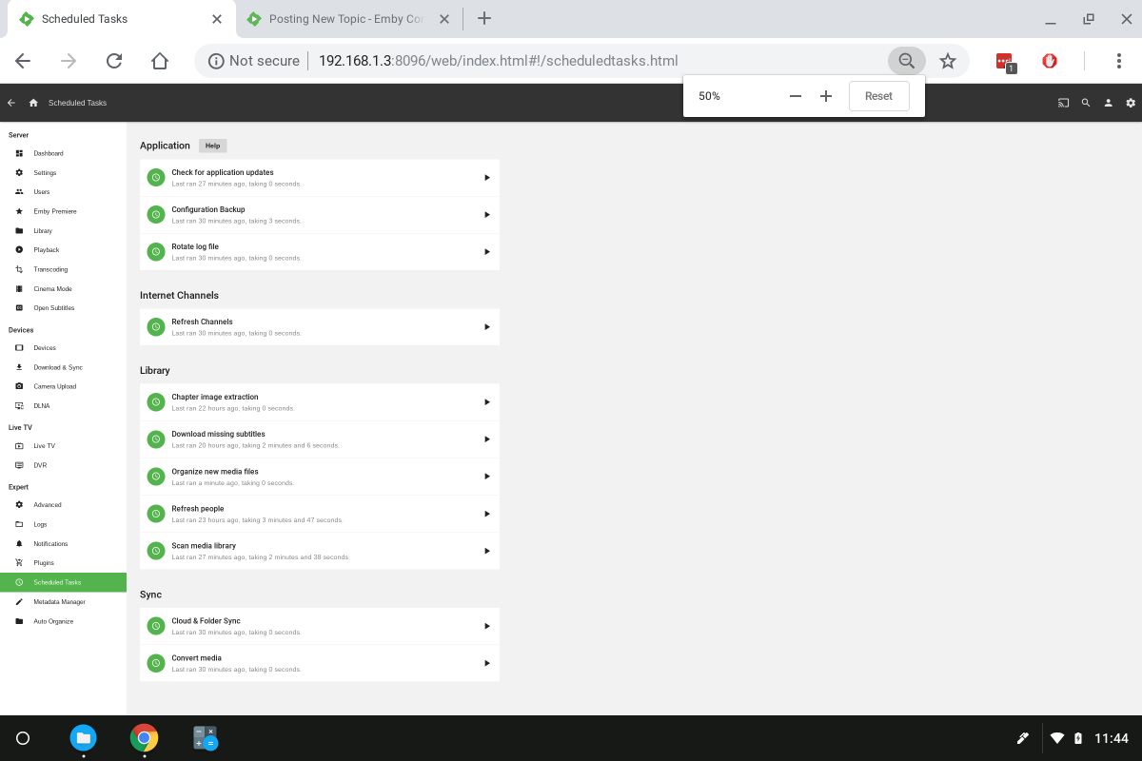
Task: Open the Plugins page
Action: coord(63,563)
